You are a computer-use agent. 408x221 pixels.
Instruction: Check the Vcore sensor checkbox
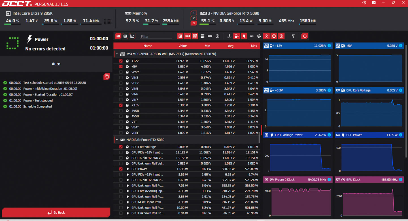[x=121, y=72]
